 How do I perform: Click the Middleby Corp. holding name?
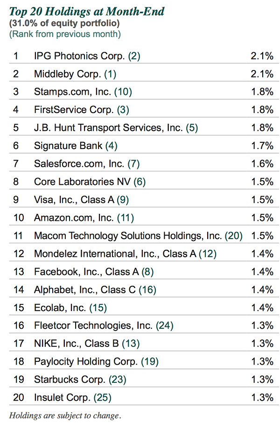(68, 74)
